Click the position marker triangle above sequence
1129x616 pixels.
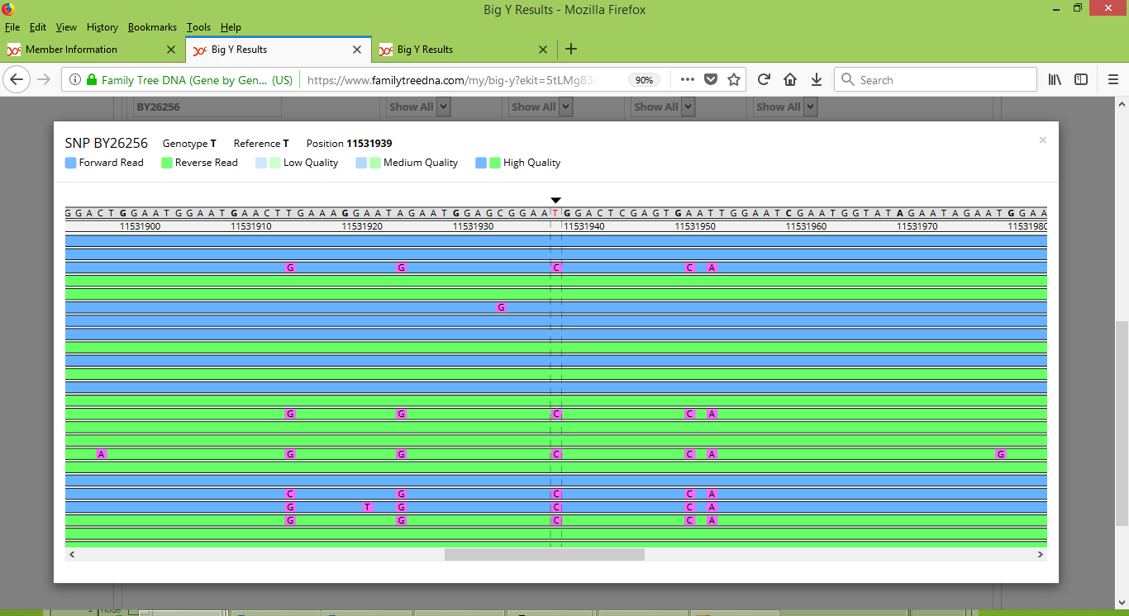click(x=556, y=201)
